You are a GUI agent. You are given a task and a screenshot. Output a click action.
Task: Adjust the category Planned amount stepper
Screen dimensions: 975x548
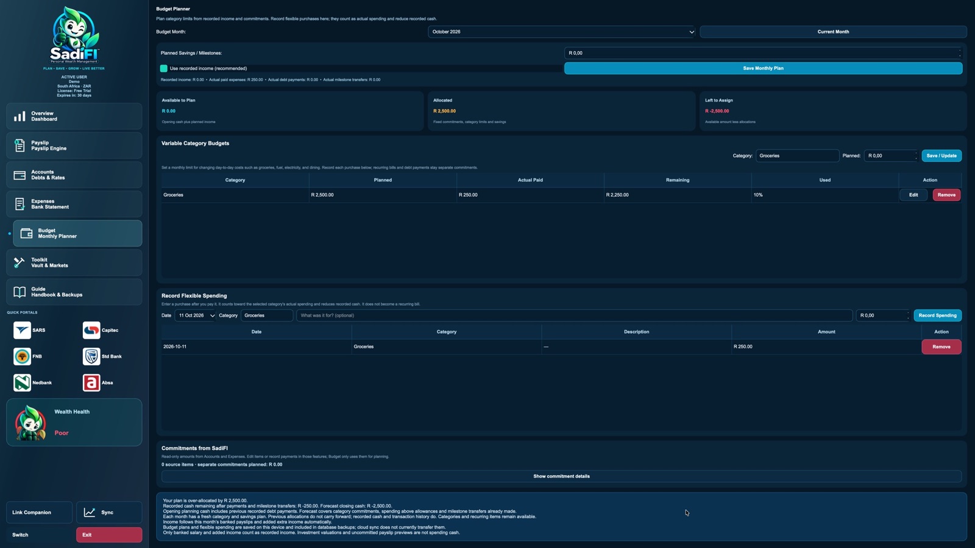pyautogui.click(x=915, y=156)
